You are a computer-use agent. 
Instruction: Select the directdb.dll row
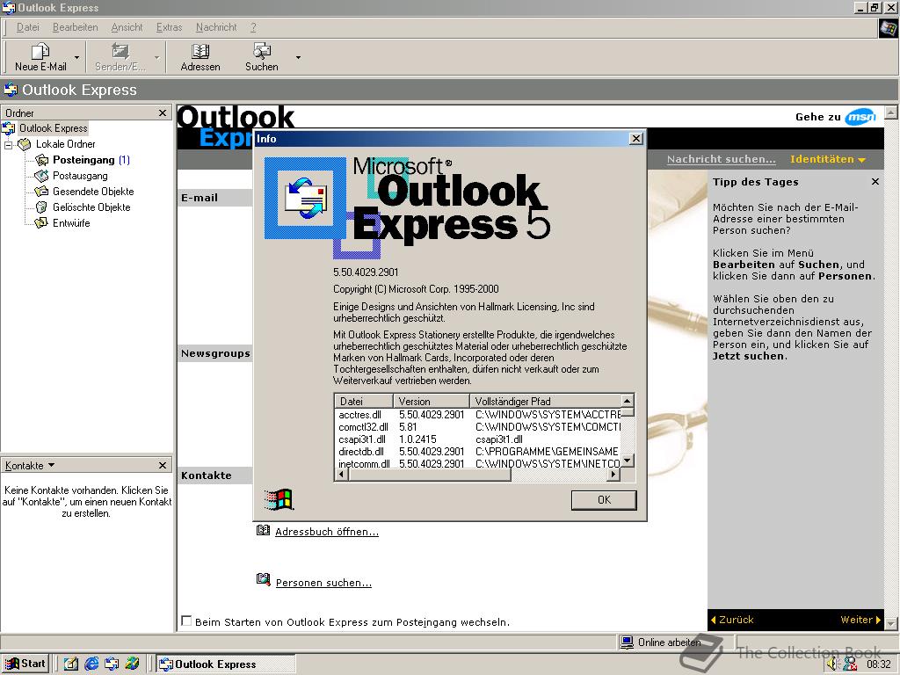click(x=478, y=451)
